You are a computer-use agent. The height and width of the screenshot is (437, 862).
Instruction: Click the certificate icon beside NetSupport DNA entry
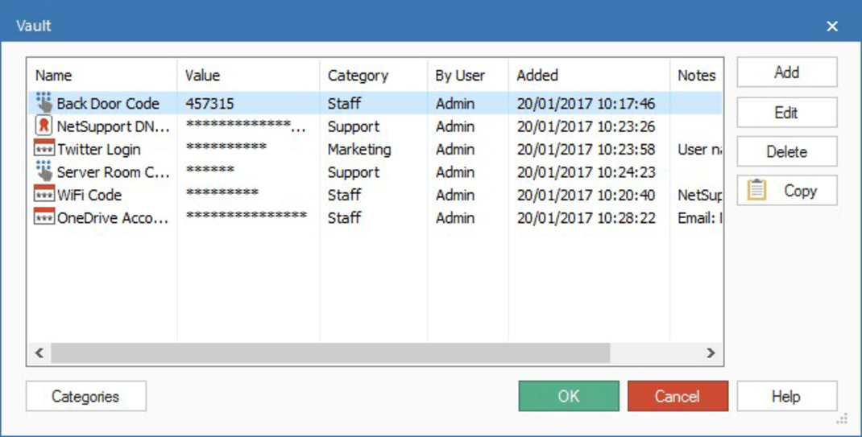coord(44,126)
